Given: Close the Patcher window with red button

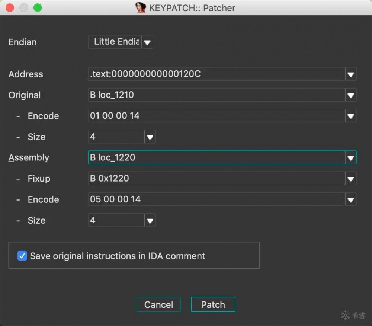Looking at the screenshot, I should pos(10,8).
